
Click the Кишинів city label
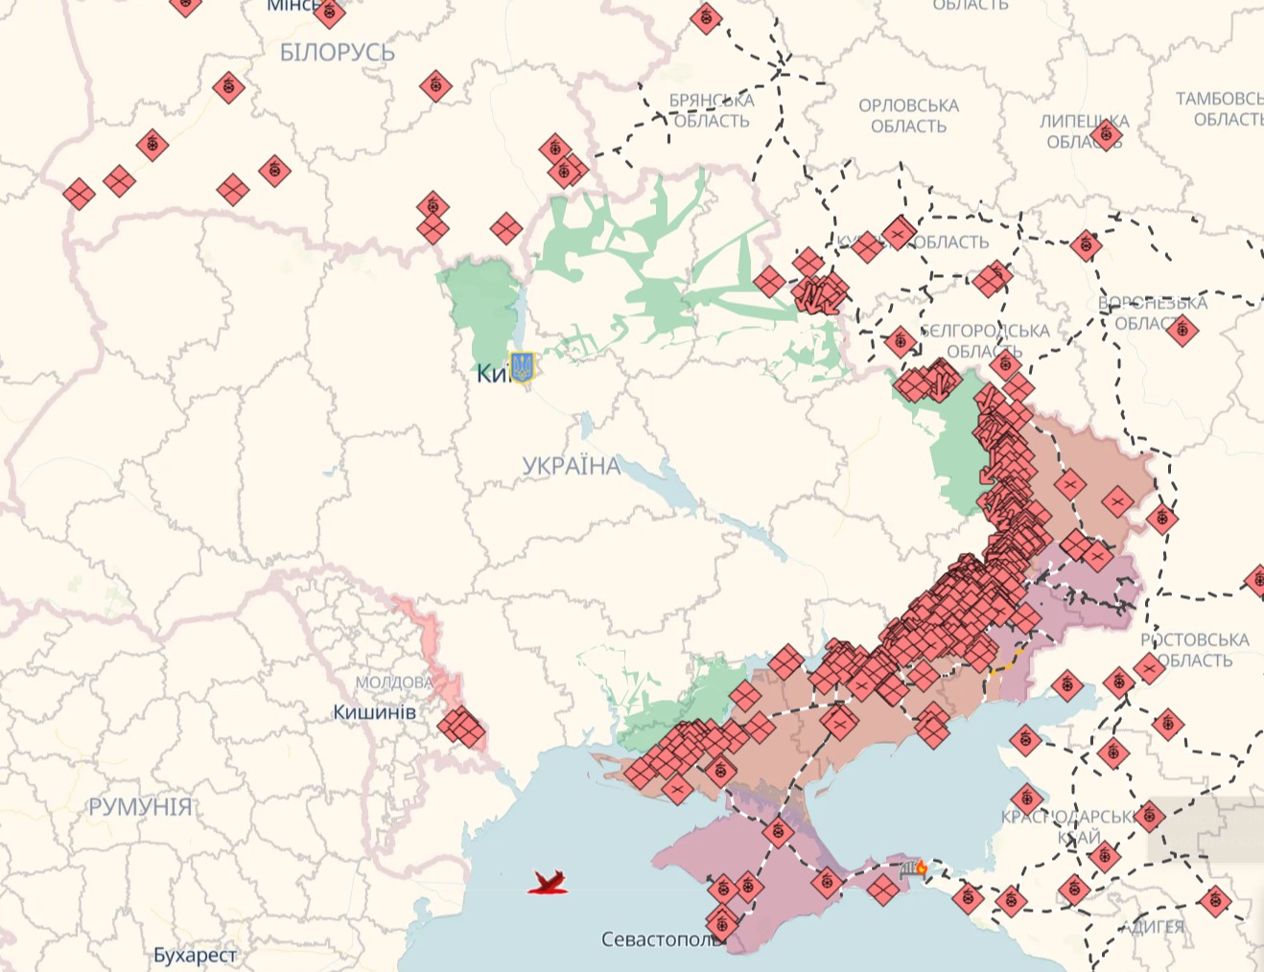coord(374,712)
